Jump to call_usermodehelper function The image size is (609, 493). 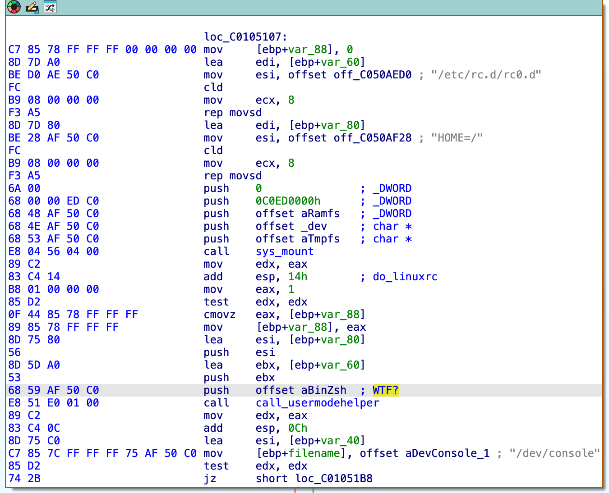click(318, 403)
